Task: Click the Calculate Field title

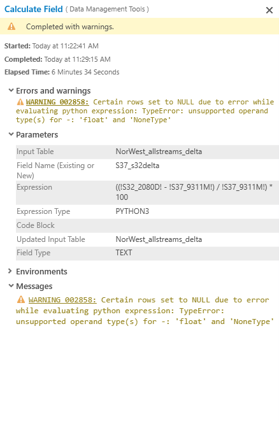Action: [34, 9]
